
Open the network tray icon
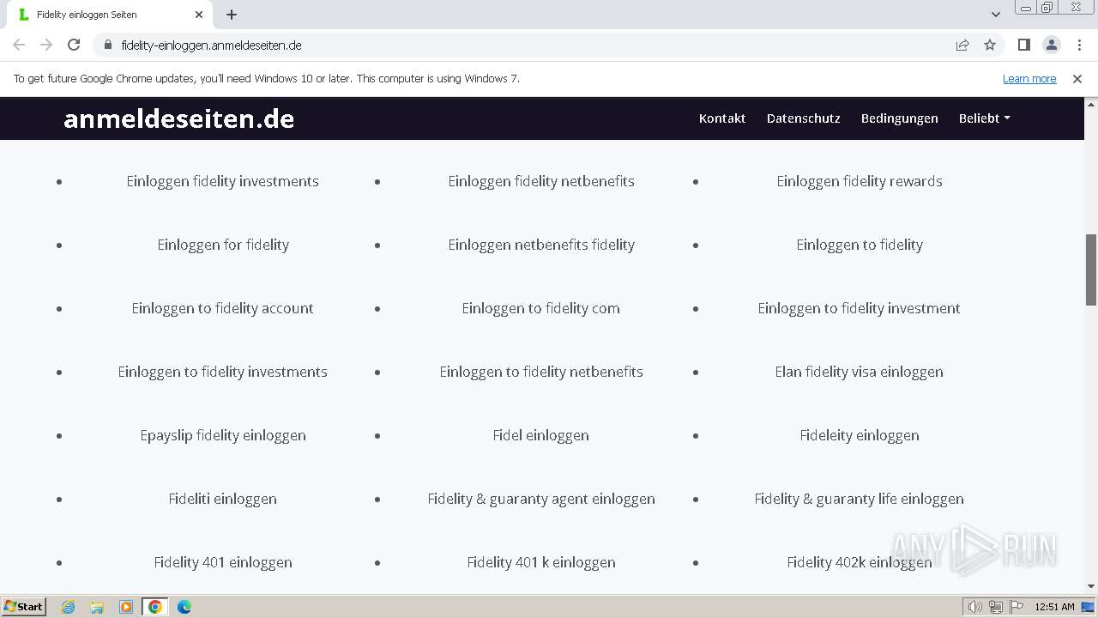point(996,607)
